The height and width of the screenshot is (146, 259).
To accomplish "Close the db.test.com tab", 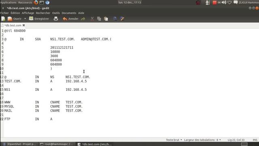I will pos(24,25).
